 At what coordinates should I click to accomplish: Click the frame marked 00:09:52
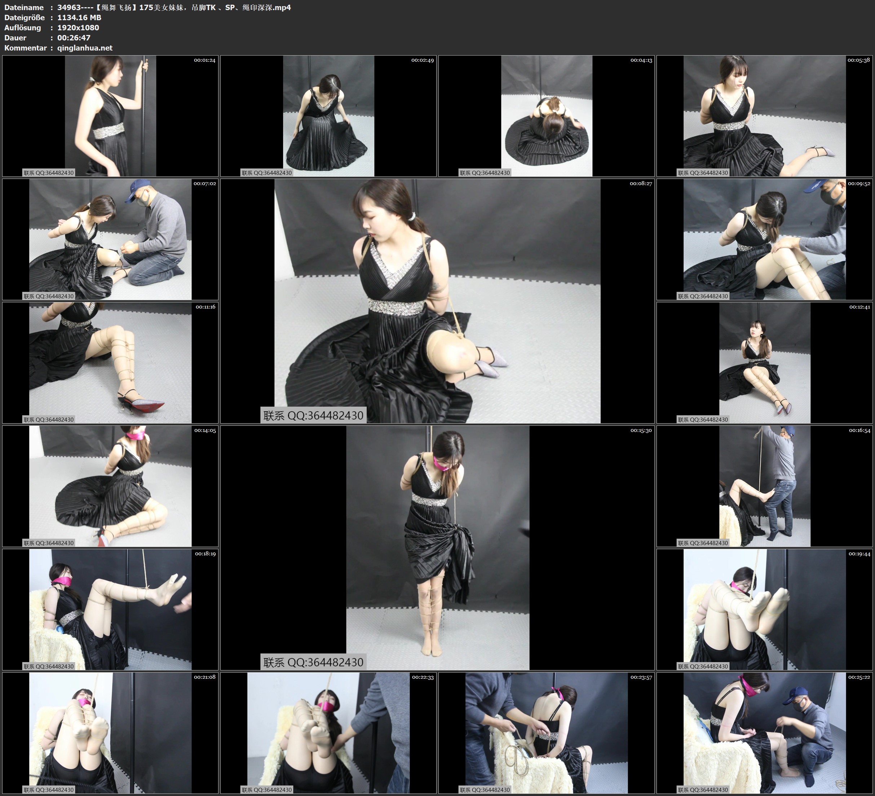[764, 239]
